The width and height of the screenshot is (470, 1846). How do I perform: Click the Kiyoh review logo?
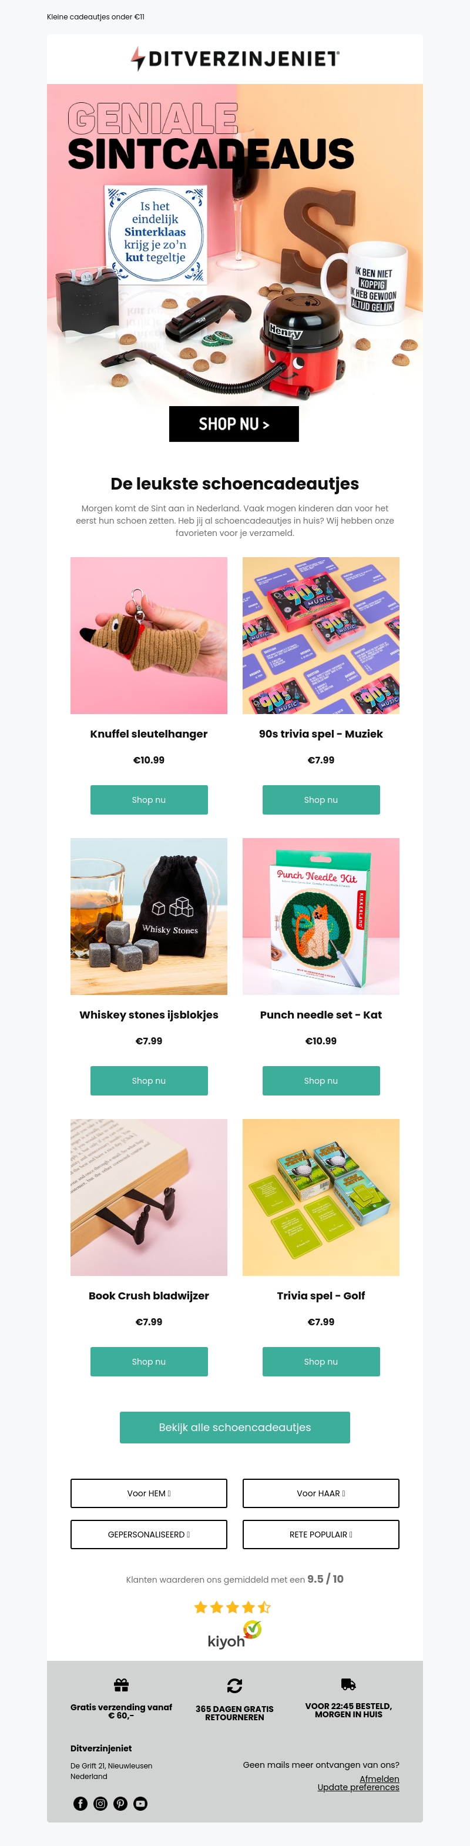[x=234, y=1636]
